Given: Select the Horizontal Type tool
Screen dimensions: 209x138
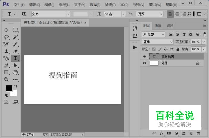Looking at the screenshot, I should [x=15, y=58].
